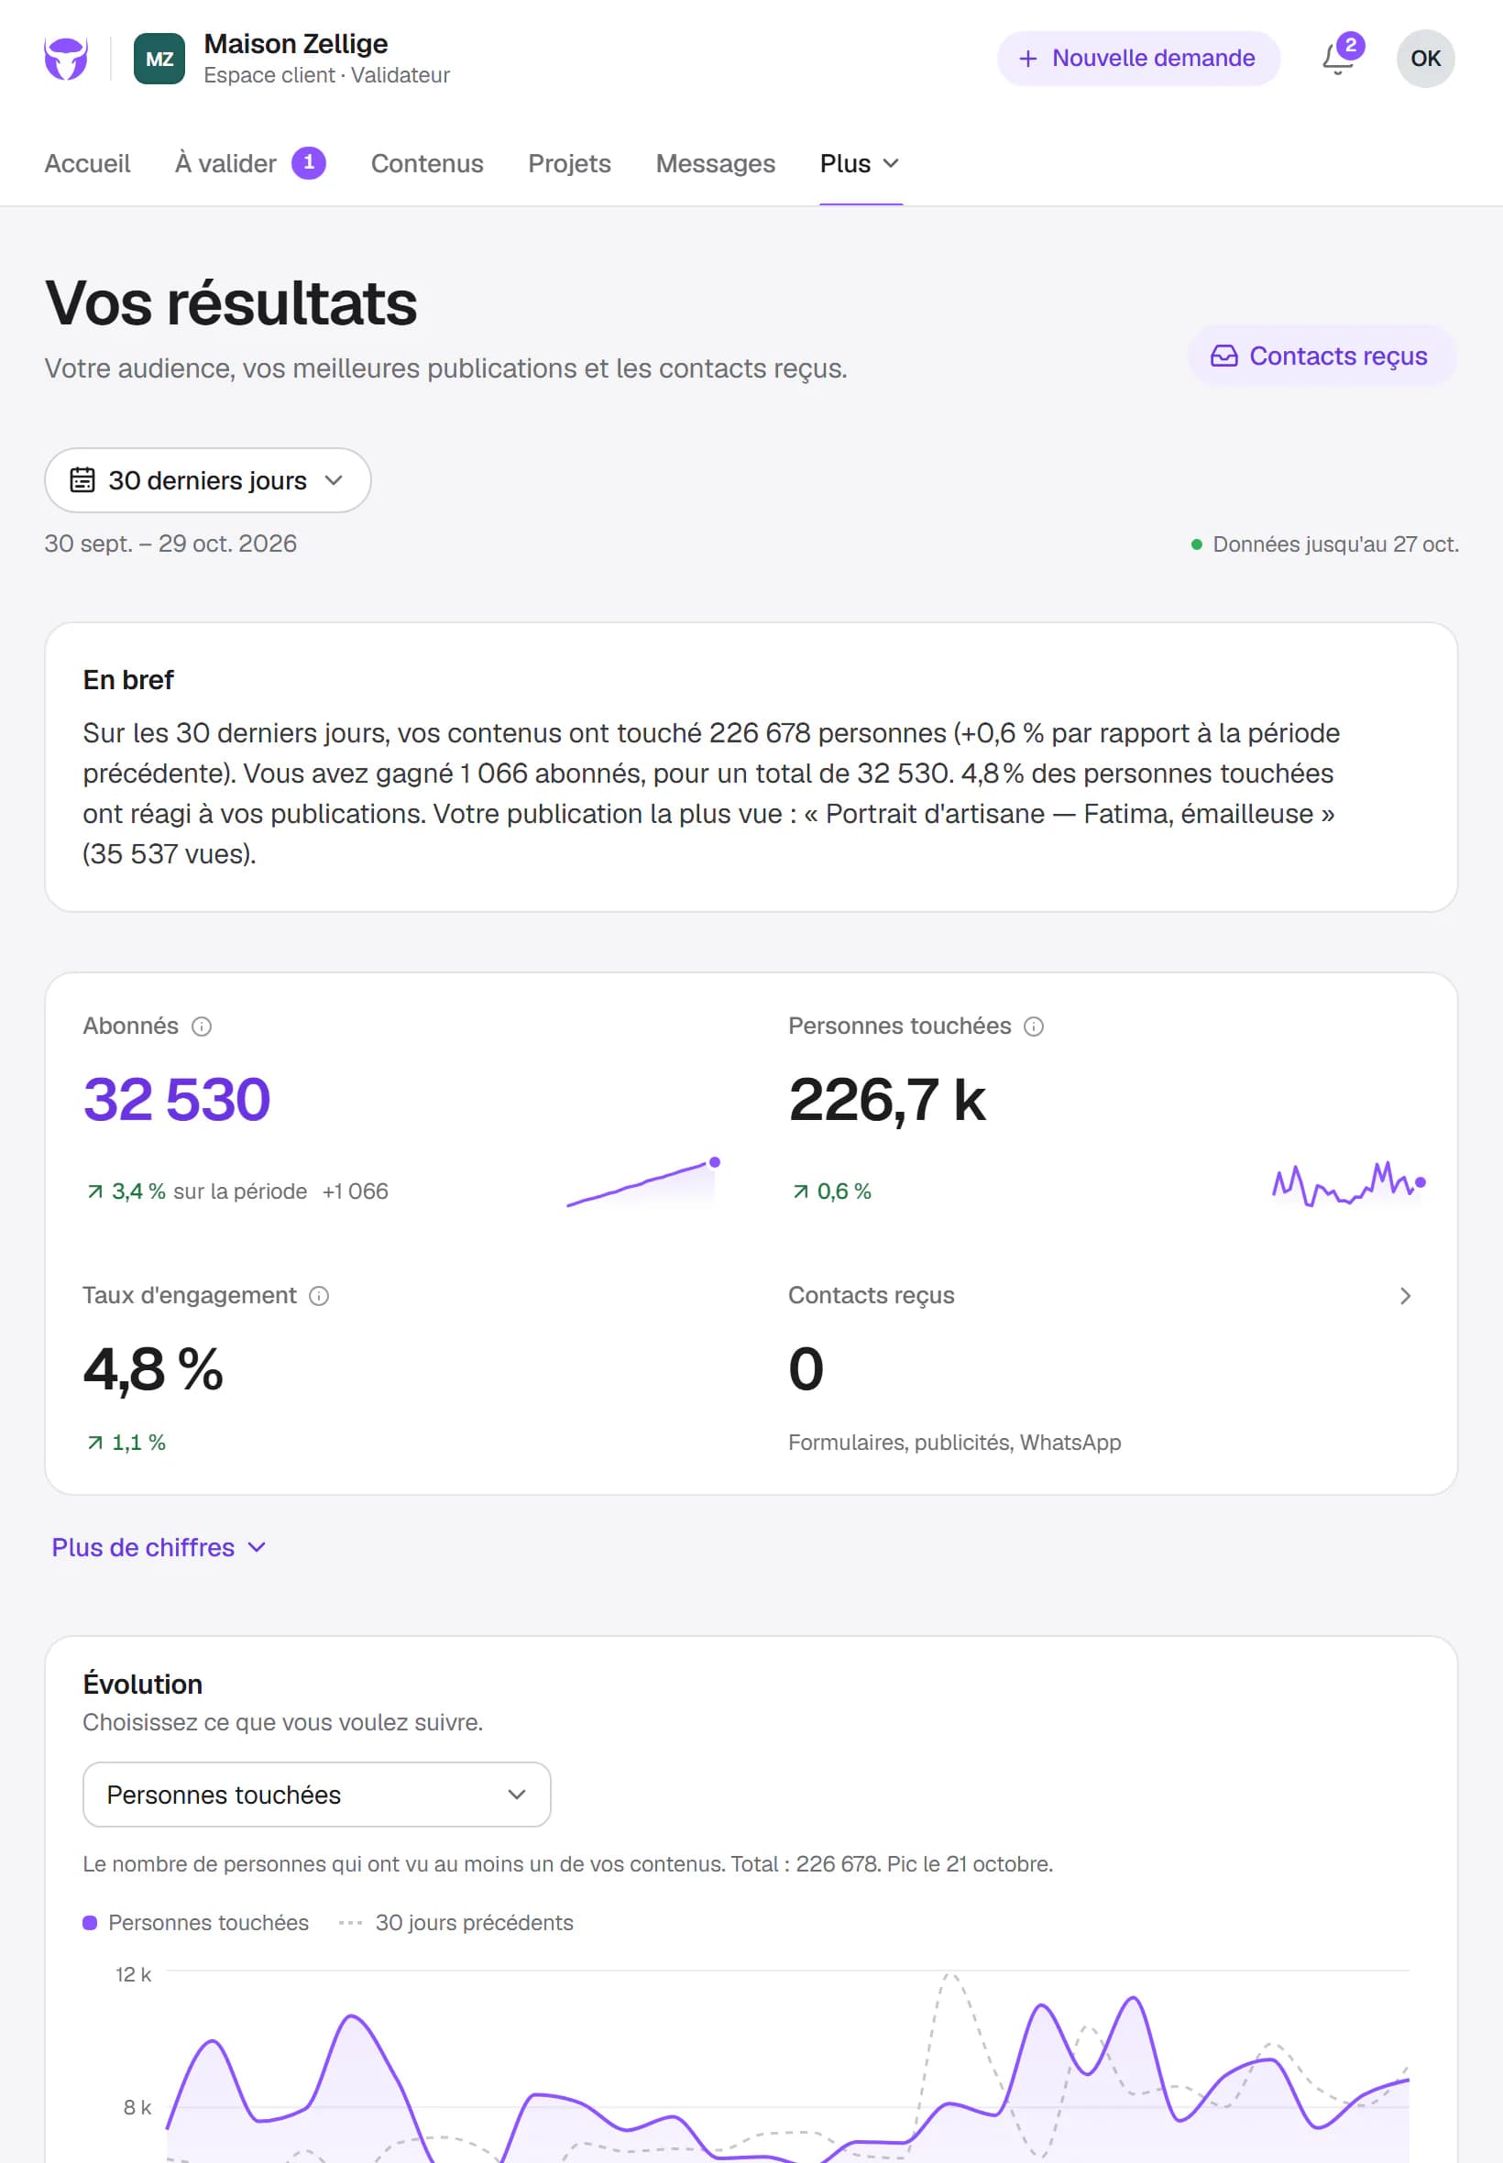Show info about Taux d'engagement
Viewport: 1503px width, 2163px height.
coord(319,1296)
